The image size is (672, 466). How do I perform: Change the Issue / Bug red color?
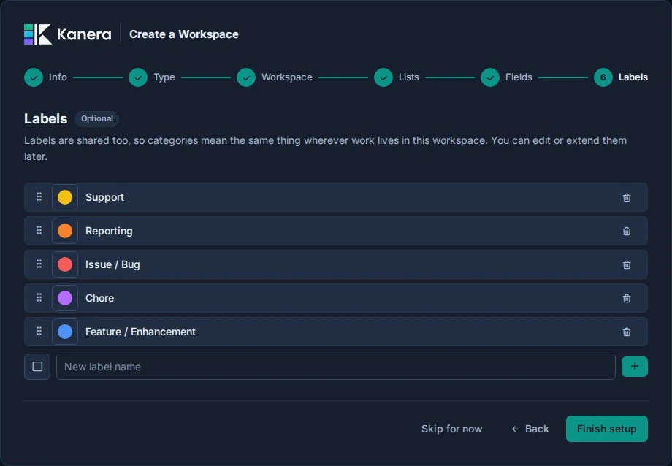coord(65,264)
